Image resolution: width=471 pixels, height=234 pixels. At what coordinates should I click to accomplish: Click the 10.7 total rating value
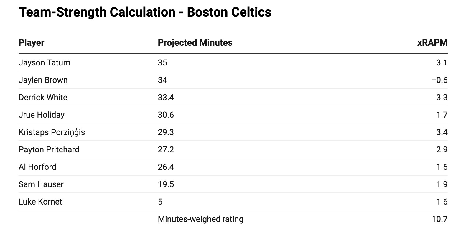coord(439,219)
